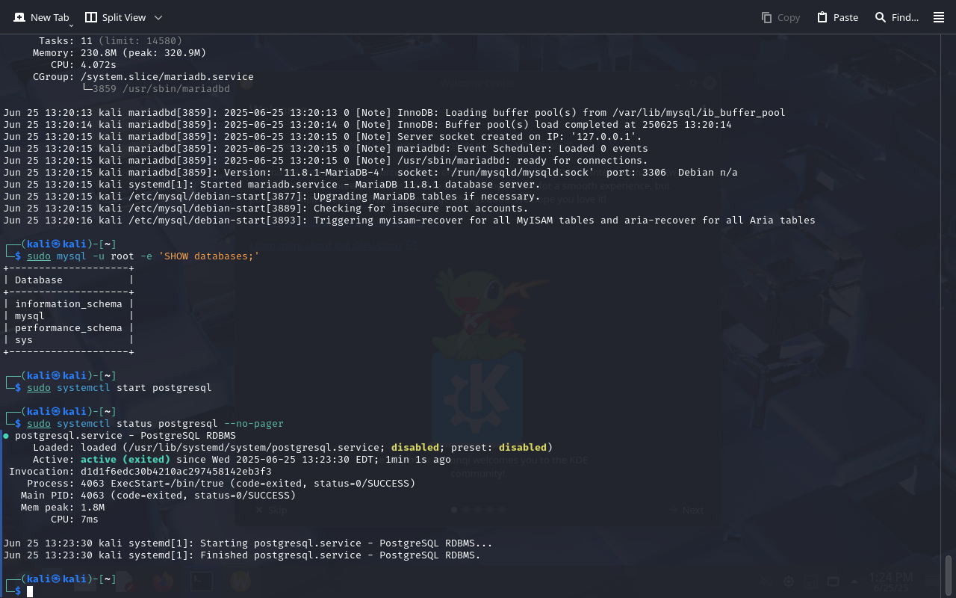Click 'Starting postgresql.service' log line
Viewport: 956px width, 598px height.
(x=248, y=543)
